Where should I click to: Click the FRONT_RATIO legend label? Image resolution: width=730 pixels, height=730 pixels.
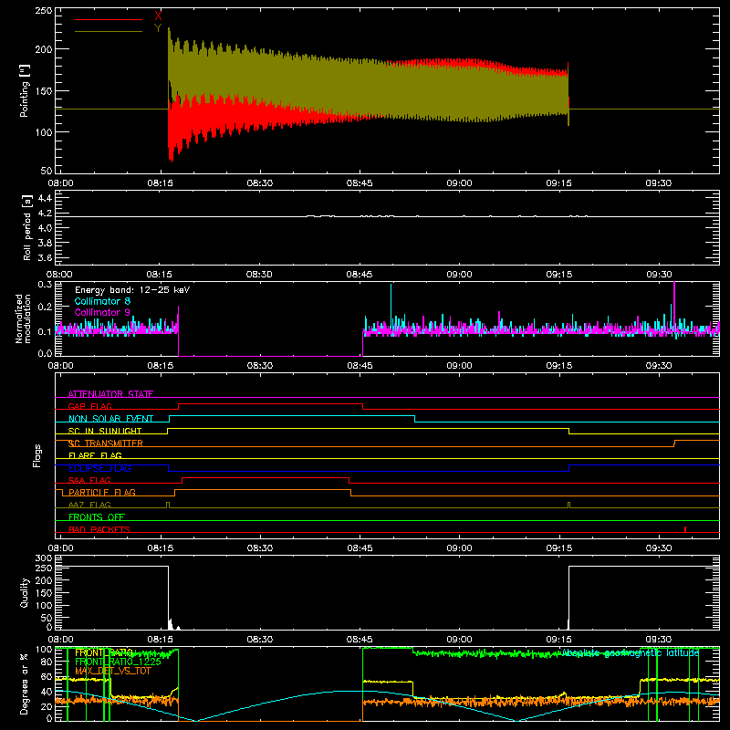(104, 652)
